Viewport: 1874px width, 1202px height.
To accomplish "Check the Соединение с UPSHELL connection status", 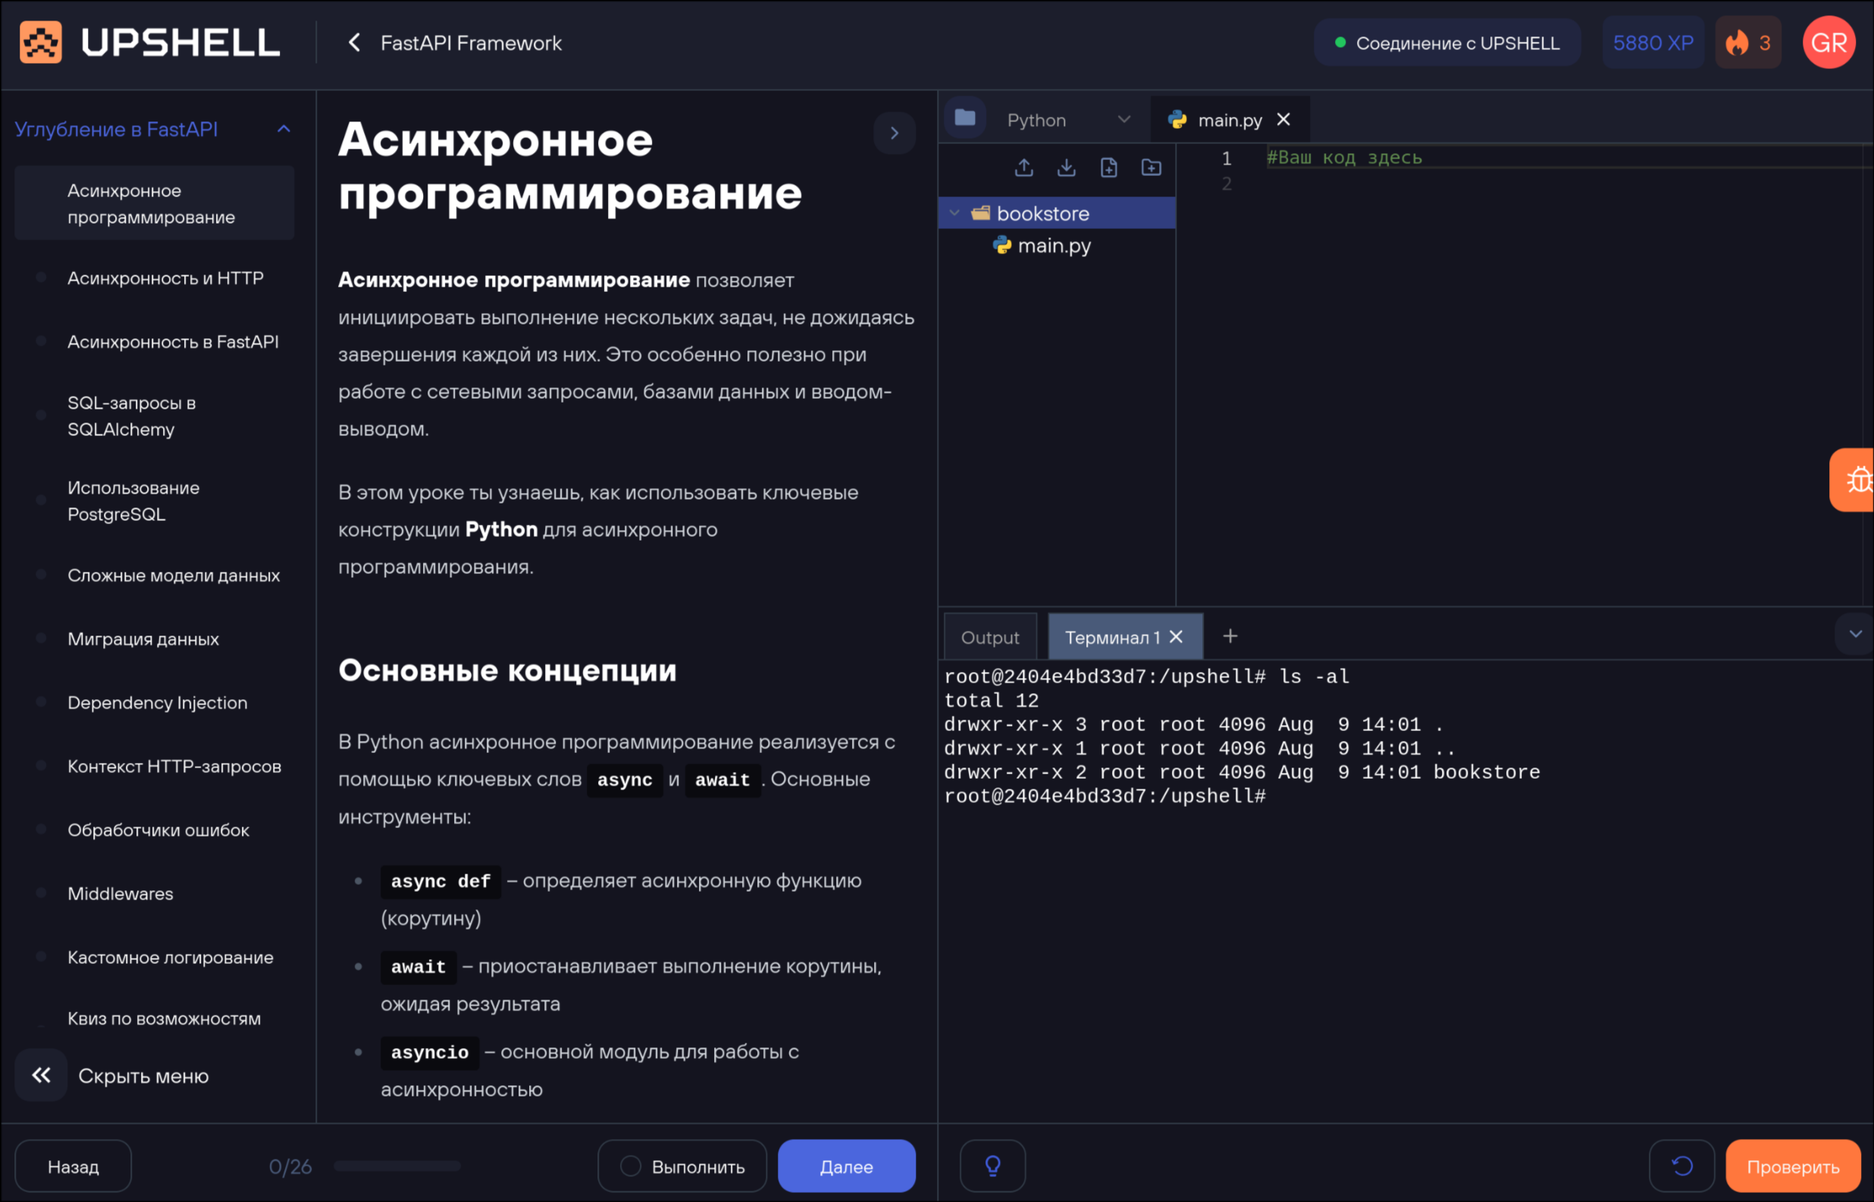I will (x=1447, y=43).
